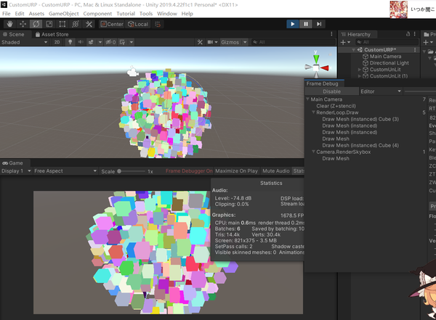Image resolution: width=436 pixels, height=320 pixels.
Task: Toggle pivot mode with the Center button
Action: (x=112, y=24)
